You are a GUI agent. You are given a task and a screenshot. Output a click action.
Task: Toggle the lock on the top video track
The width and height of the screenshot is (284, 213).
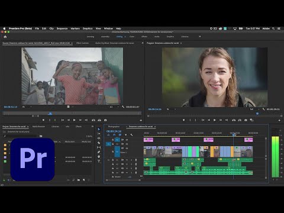pyautogui.click(x=113, y=140)
